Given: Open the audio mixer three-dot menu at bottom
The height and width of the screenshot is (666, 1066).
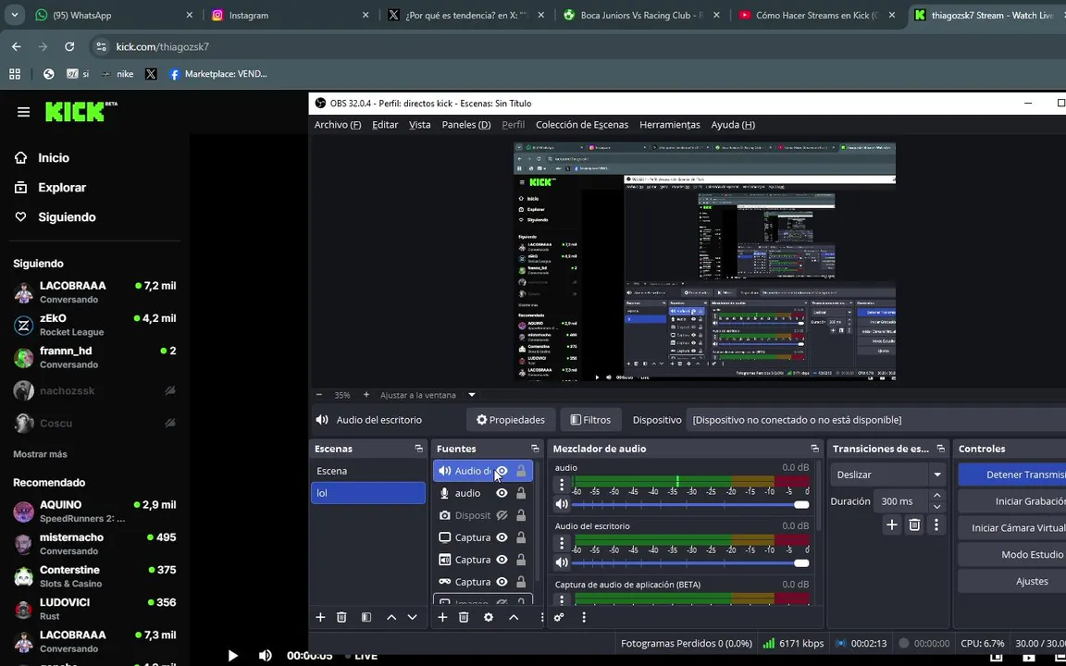Looking at the screenshot, I should tap(583, 617).
